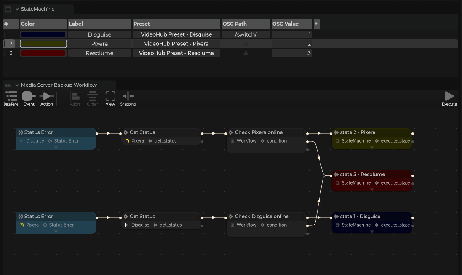The image size is (462, 275).
Task: Click the OSC Path column header
Action: tap(246, 24)
